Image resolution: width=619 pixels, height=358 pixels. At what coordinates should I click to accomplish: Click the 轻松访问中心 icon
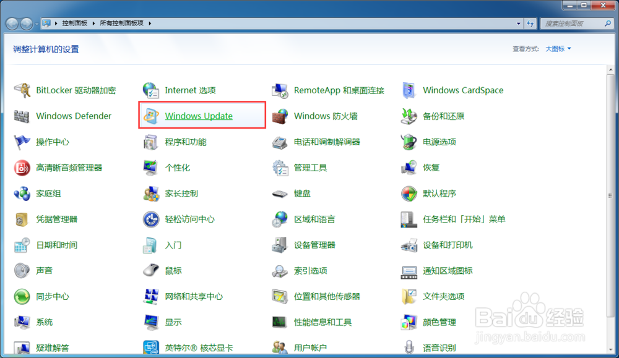(151, 219)
